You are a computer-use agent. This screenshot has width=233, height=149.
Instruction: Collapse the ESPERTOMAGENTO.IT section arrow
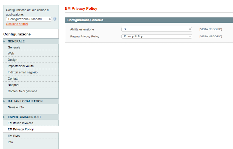tap(4, 117)
